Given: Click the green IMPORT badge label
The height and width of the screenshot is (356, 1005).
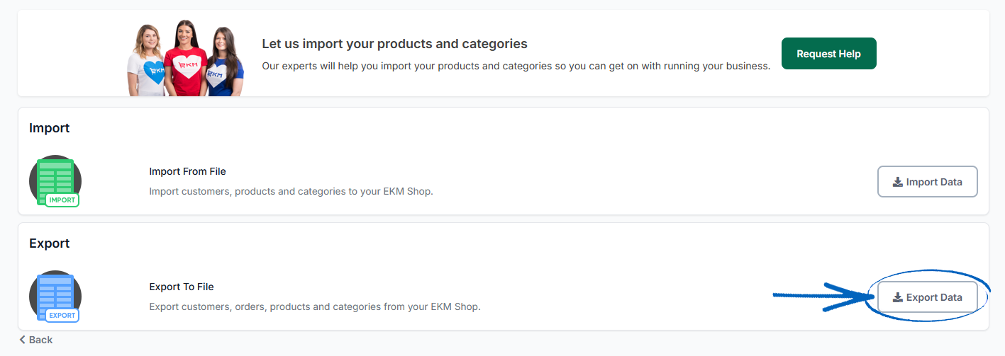Looking at the screenshot, I should (62, 200).
